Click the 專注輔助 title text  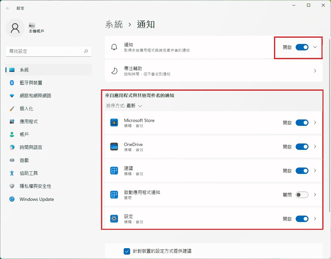(133, 68)
